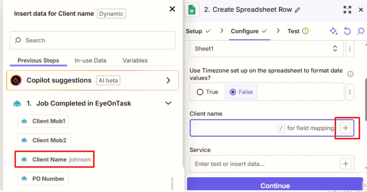The image size is (367, 192).
Task: Edit the step name with pencil icon
Action: pos(298,10)
